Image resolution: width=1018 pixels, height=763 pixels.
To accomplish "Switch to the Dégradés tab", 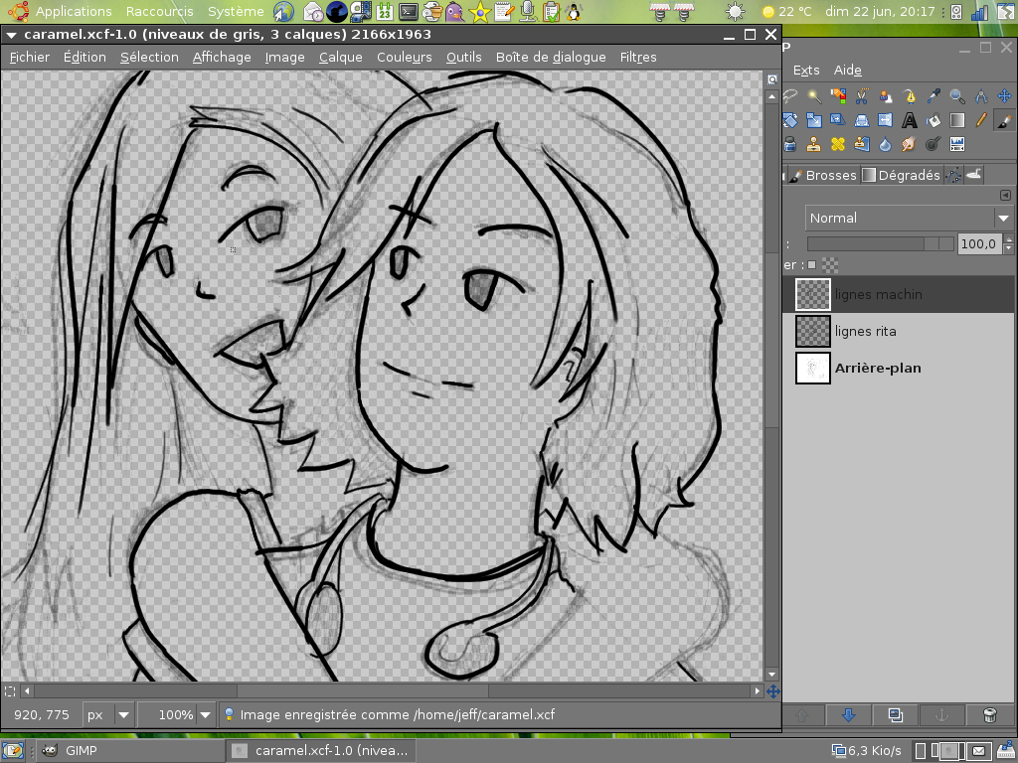I will [x=901, y=175].
